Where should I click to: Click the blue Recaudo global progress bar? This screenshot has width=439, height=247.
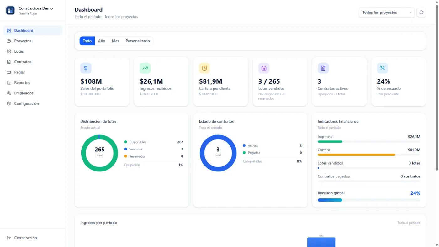pos(330,200)
